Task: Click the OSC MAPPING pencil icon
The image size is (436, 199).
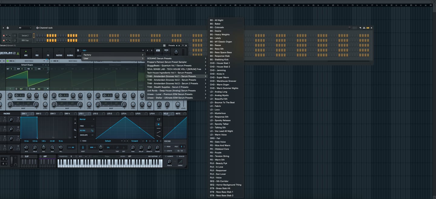Action: [x=160, y=156]
